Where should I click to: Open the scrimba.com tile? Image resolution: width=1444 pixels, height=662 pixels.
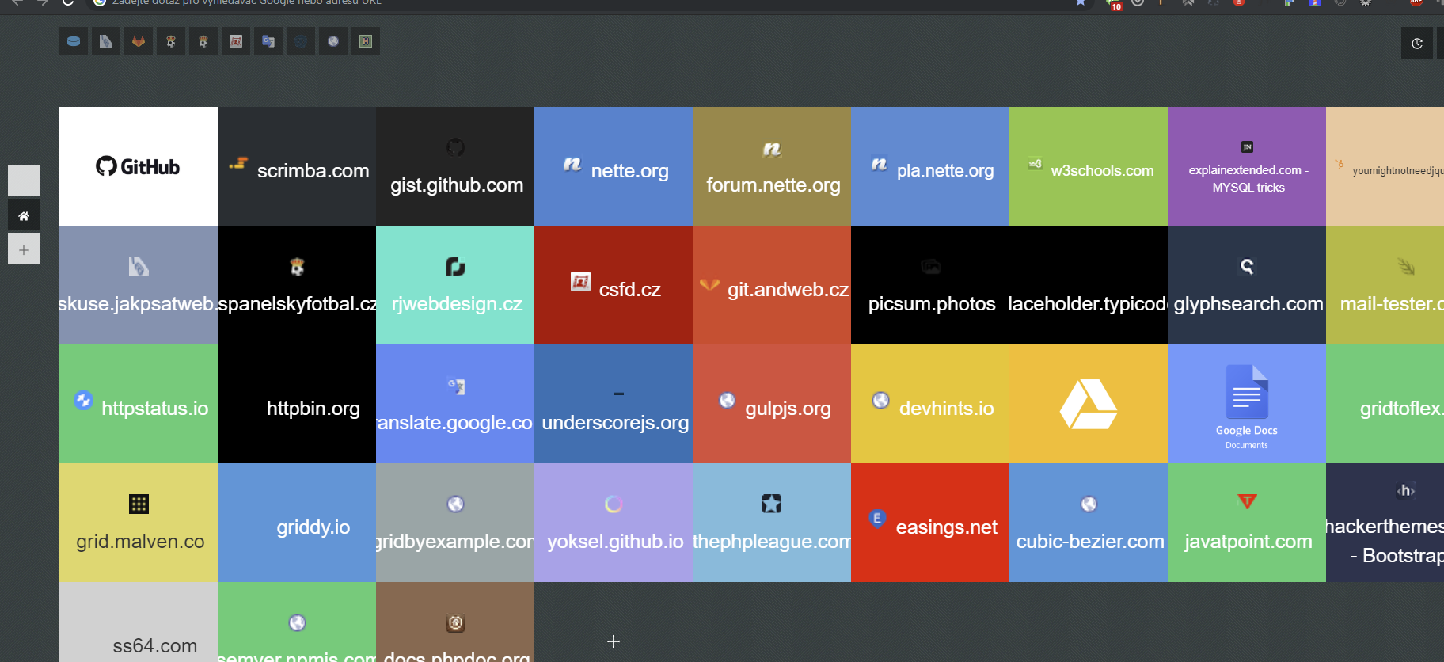[x=297, y=166]
